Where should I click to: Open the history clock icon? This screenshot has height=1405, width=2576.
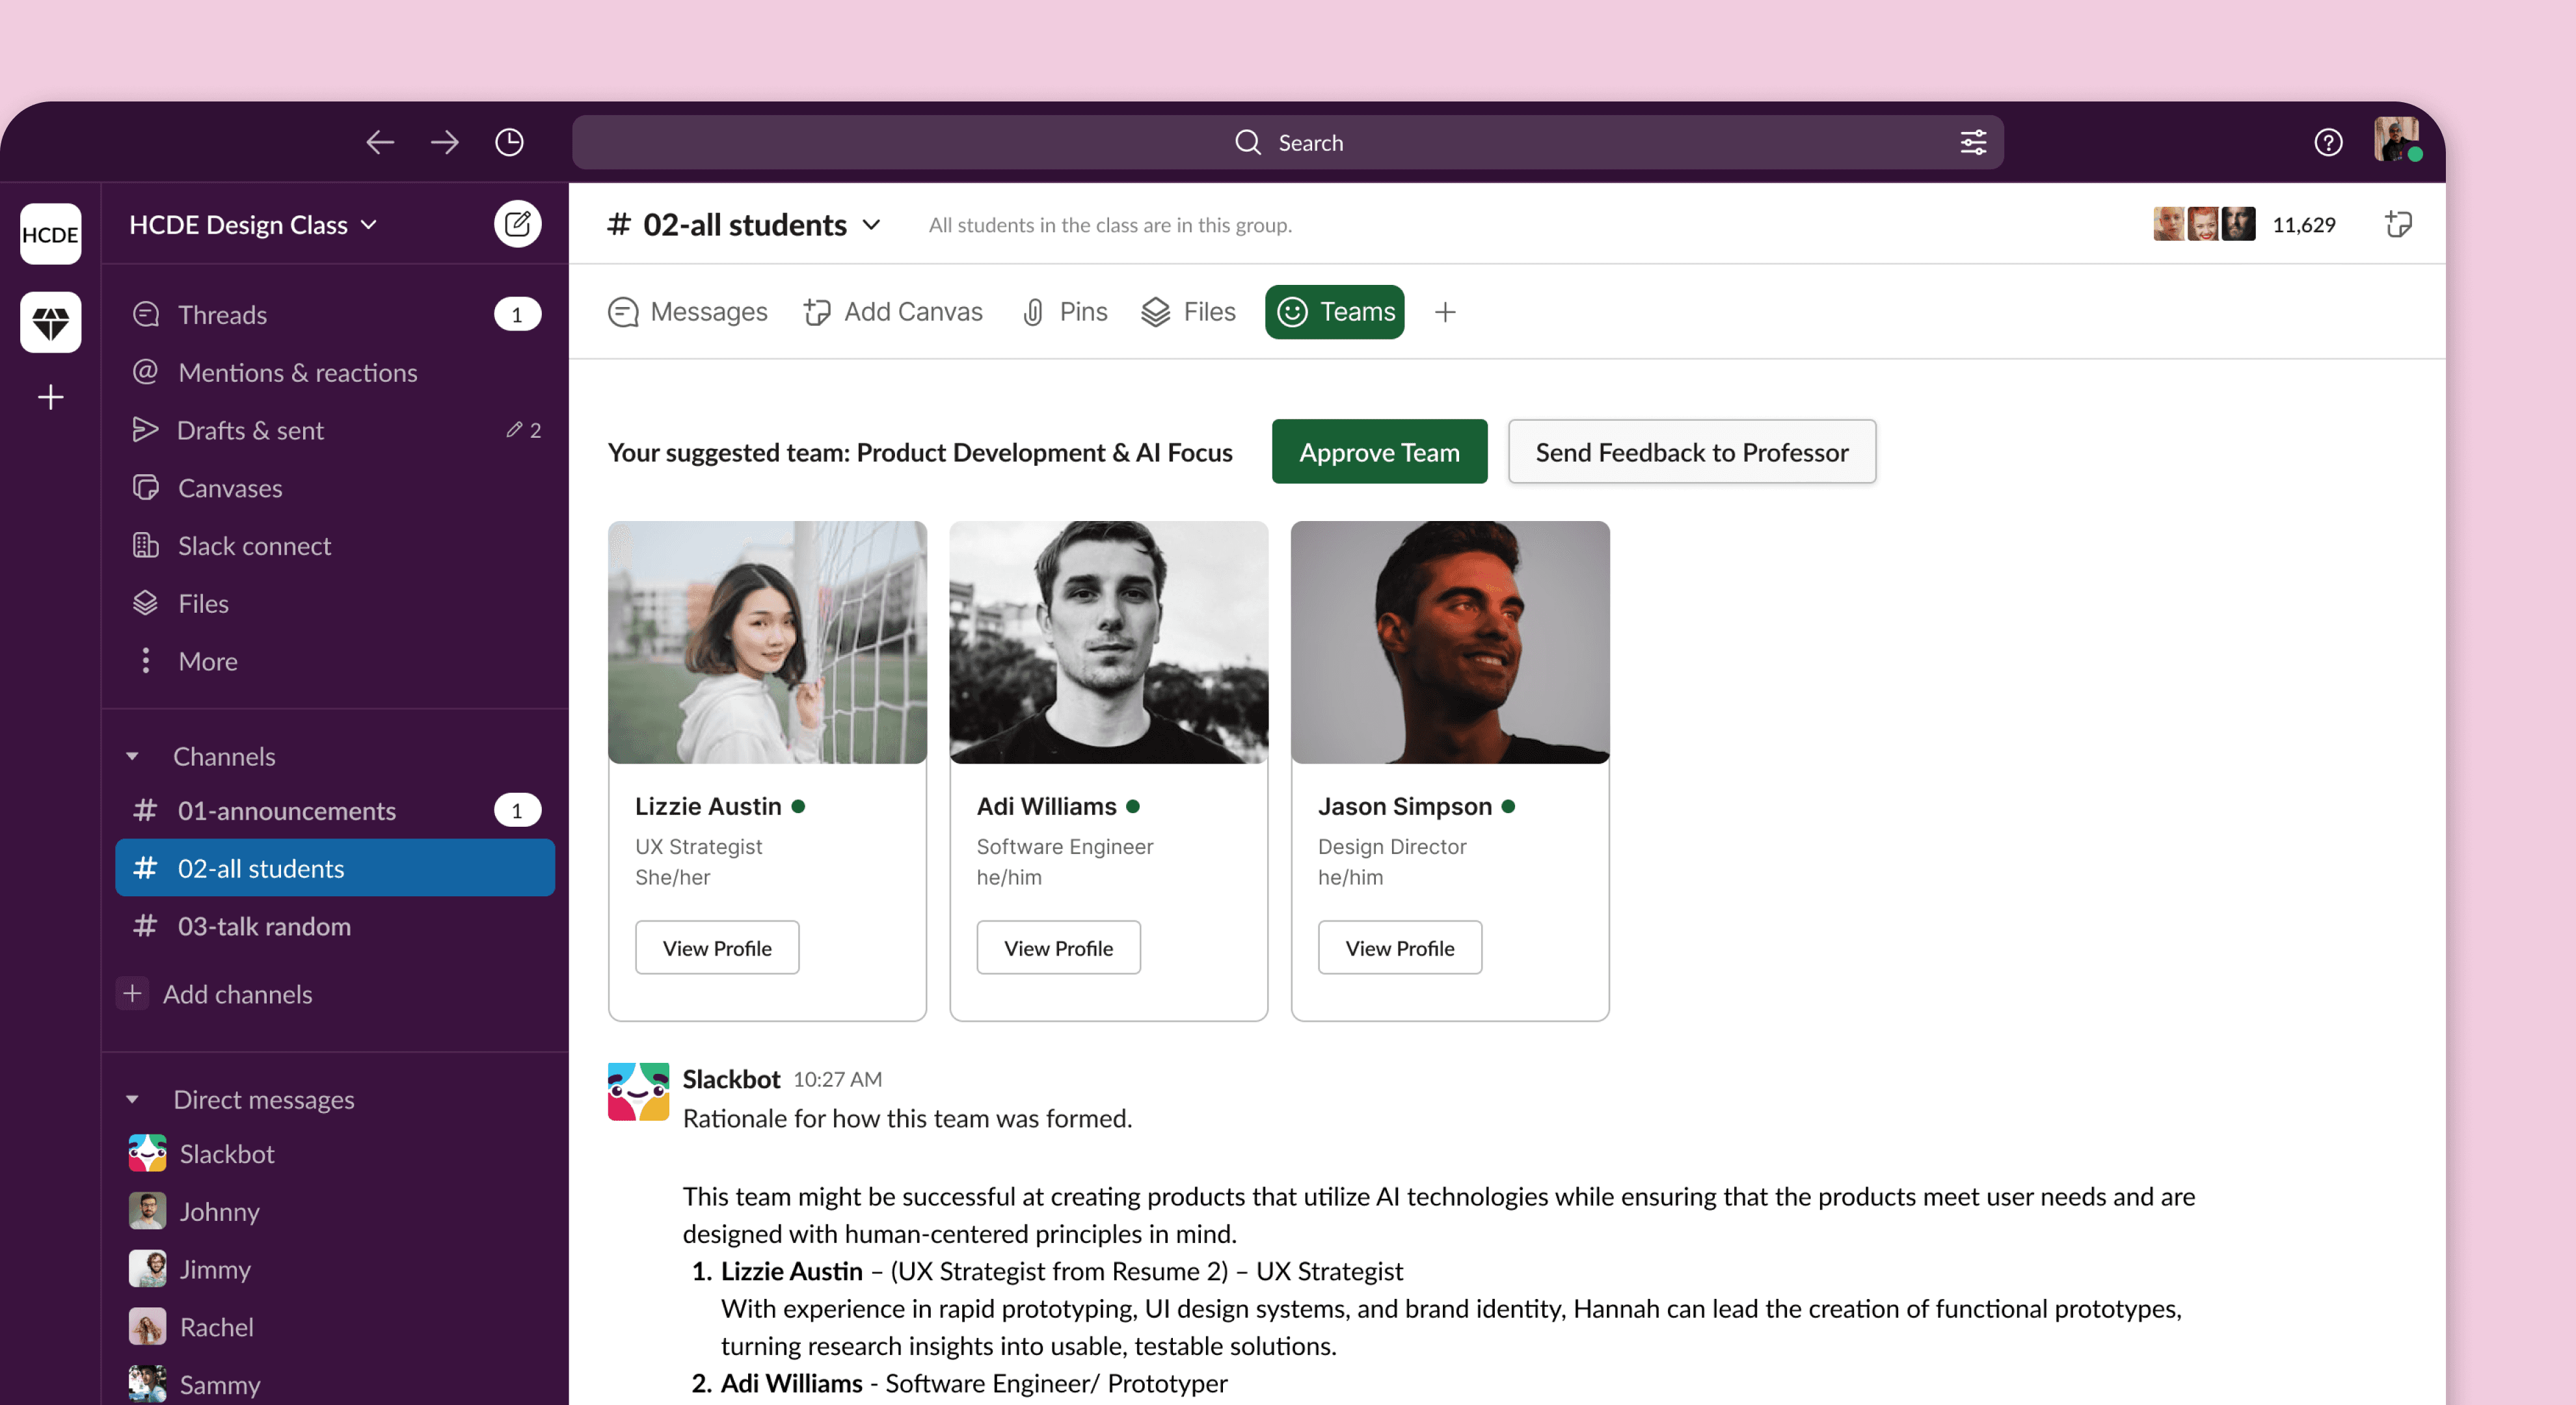click(509, 142)
